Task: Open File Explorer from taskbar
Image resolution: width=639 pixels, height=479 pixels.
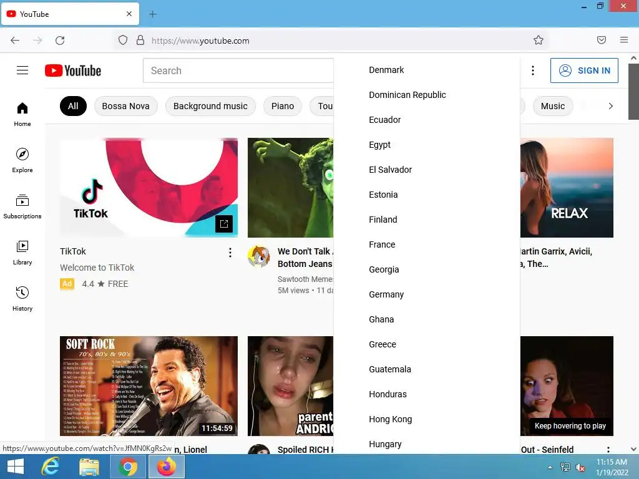Action: coord(89,467)
